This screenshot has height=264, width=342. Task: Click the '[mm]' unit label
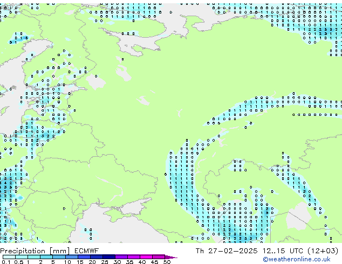click(x=59, y=251)
